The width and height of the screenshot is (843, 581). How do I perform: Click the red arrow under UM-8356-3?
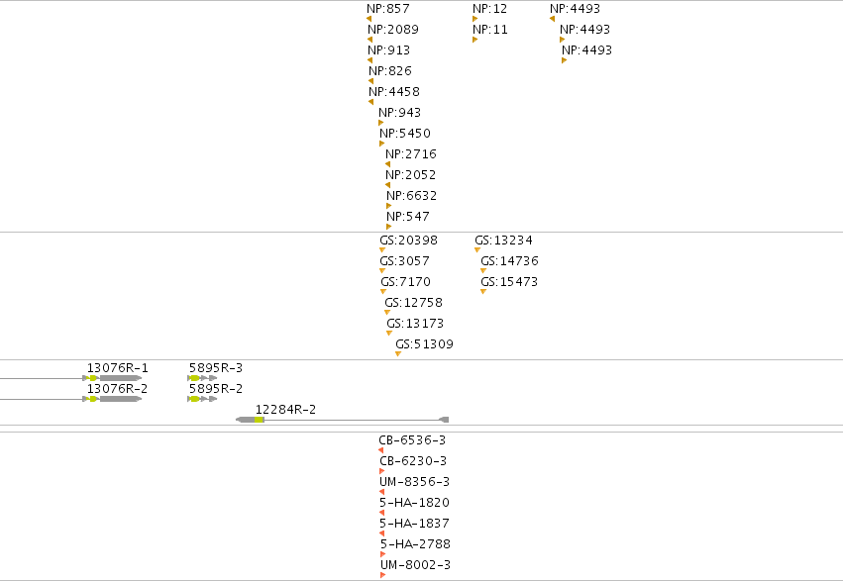[381, 492]
